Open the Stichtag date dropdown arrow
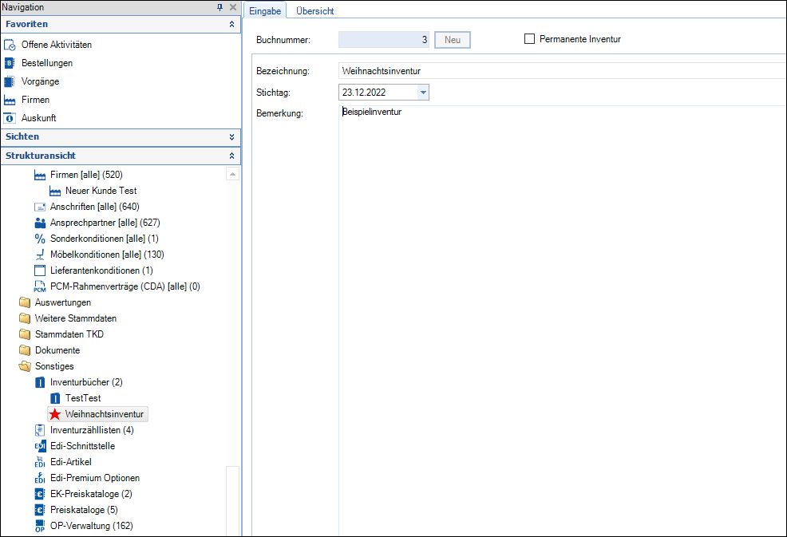Viewport: 787px width, 537px height. coord(423,93)
